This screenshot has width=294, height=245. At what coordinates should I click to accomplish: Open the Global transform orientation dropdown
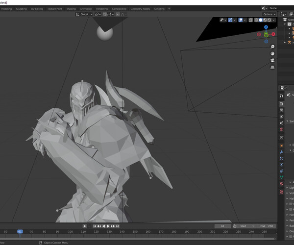84,14
